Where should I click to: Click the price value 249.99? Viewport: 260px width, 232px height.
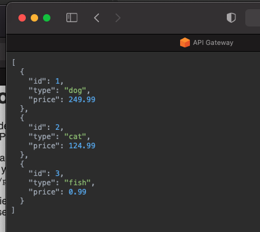point(82,100)
